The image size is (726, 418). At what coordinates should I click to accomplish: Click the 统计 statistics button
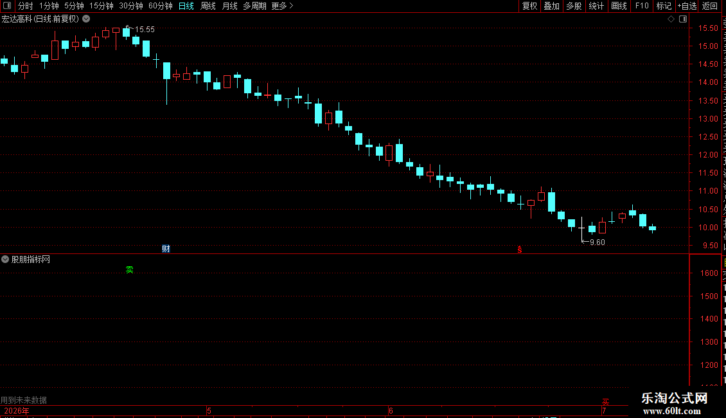596,6
